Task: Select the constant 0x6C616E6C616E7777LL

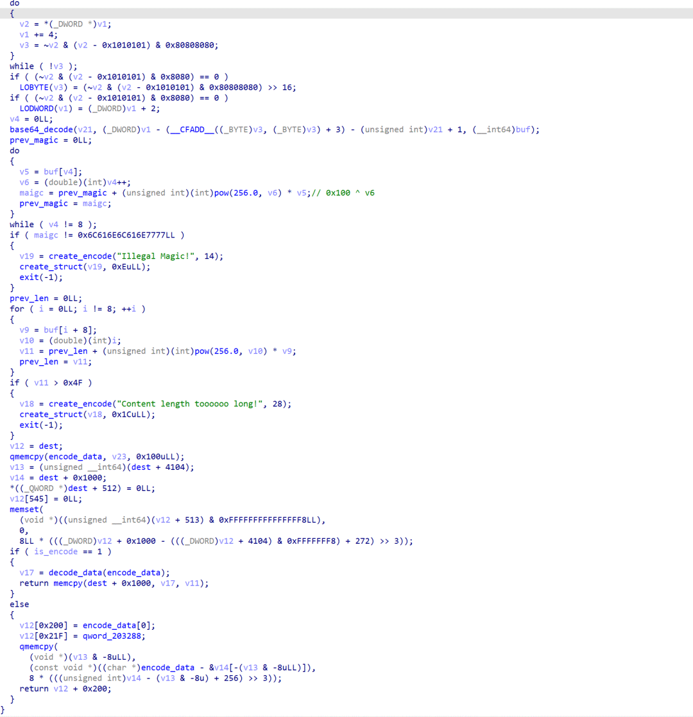Action: pos(126,235)
